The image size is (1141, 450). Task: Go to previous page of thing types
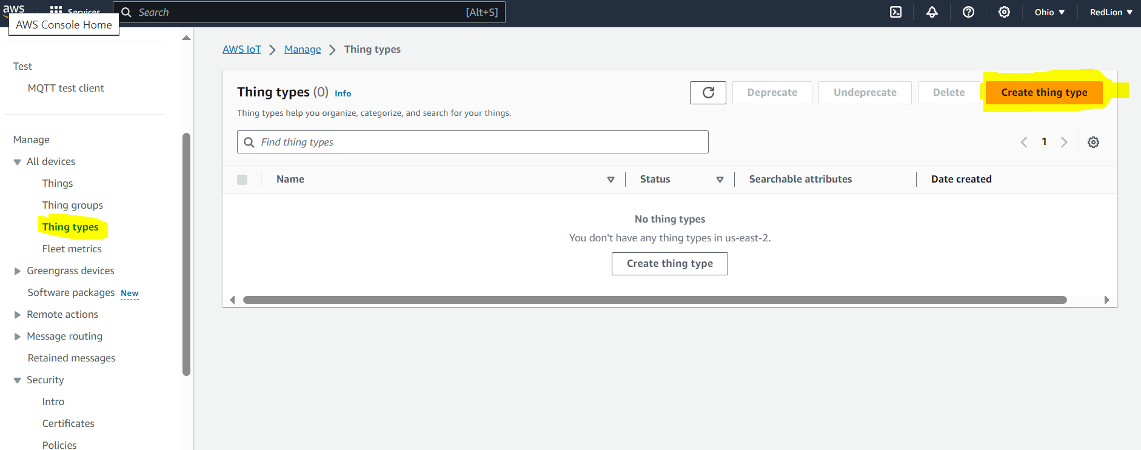1024,142
